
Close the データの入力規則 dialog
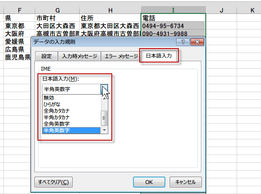point(197,42)
